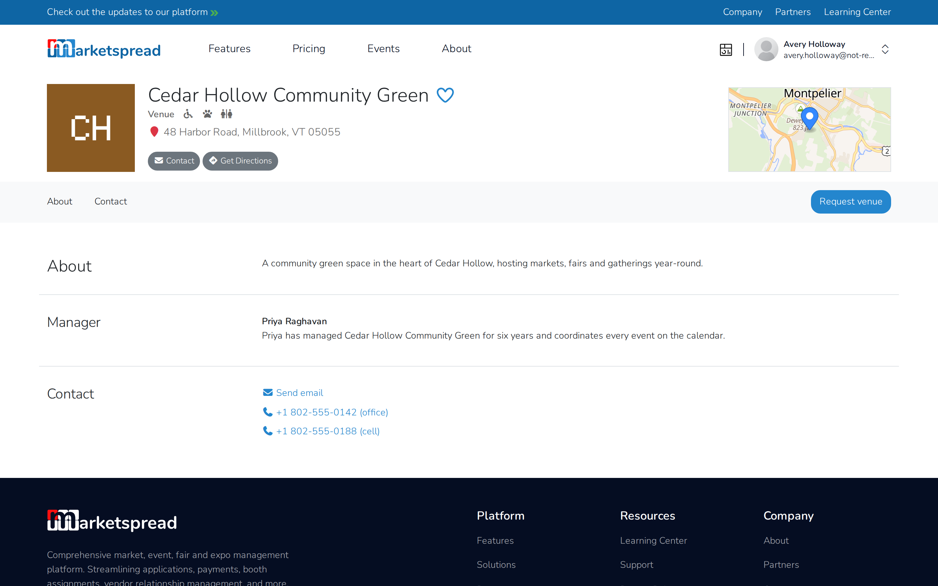The height and width of the screenshot is (586, 938).
Task: Open the Pricing page in navigation
Action: coord(308,49)
